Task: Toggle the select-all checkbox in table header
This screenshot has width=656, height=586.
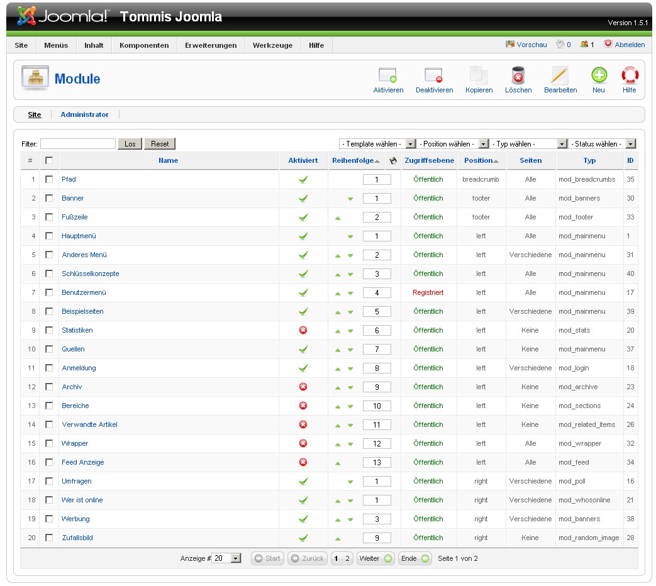Action: [x=49, y=160]
